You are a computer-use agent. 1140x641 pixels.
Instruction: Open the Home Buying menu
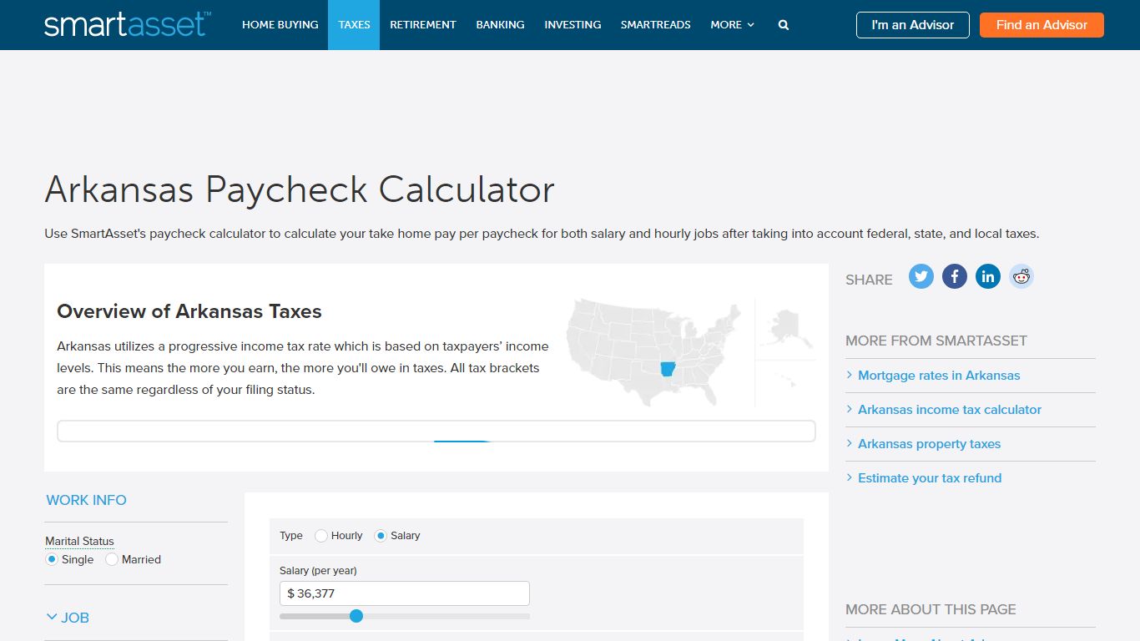click(x=280, y=25)
